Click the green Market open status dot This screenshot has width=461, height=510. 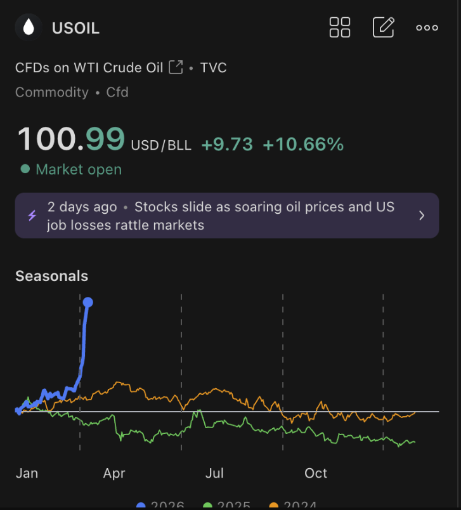coord(25,169)
